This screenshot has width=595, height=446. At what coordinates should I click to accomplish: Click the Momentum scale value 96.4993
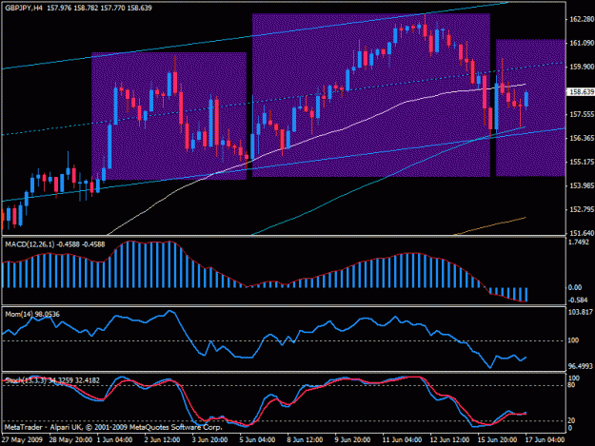[581, 366]
